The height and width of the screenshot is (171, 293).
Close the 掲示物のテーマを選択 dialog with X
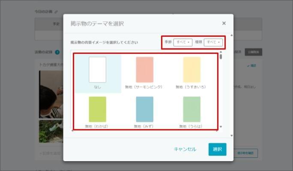click(x=224, y=24)
